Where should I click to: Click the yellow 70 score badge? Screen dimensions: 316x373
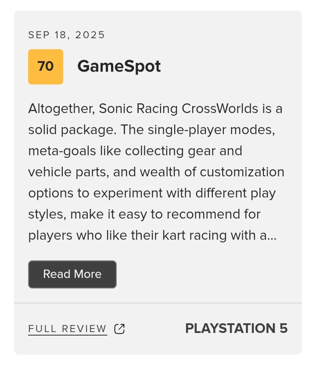(46, 67)
